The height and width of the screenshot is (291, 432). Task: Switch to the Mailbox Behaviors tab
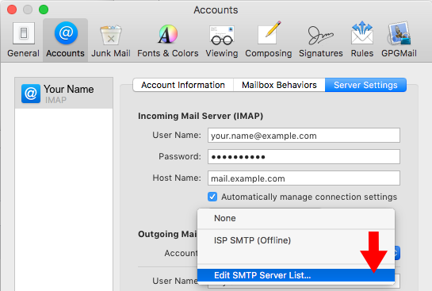tap(279, 85)
